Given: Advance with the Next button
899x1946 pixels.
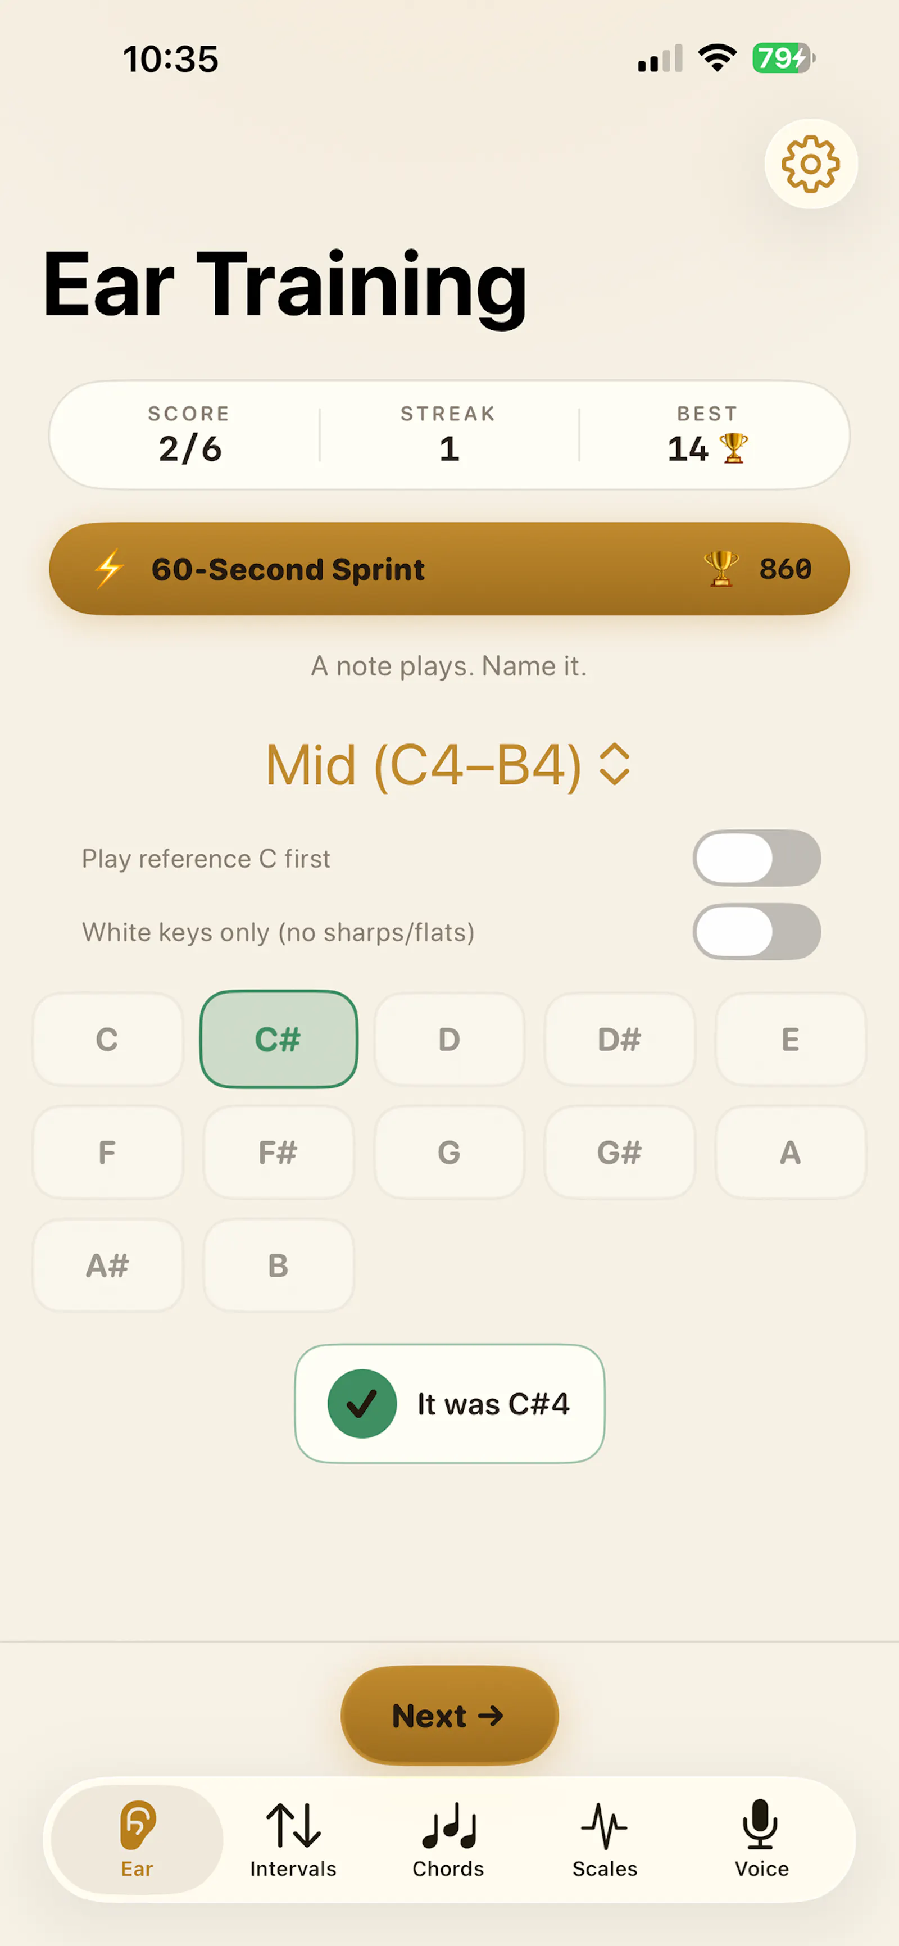Looking at the screenshot, I should click(449, 1715).
